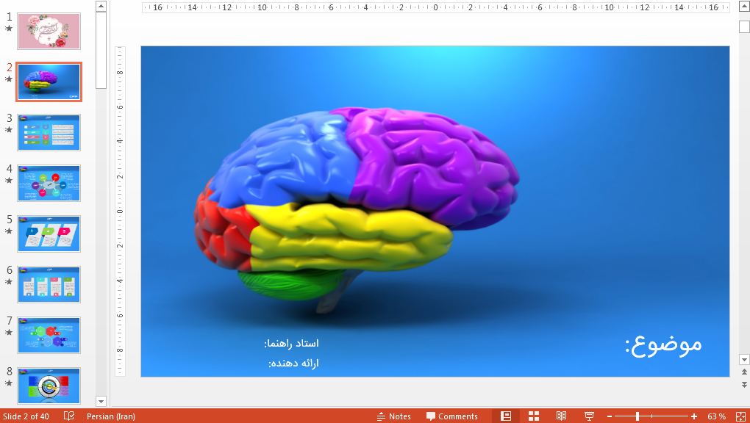Viewport: 750px width, 423px height.
Task: Adjust the zoom slider handle
Action: tap(637, 416)
